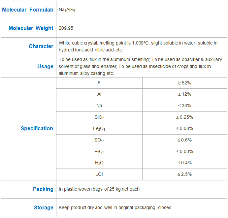Image resolution: width=228 pixels, height=218 pixels.
Task: Click the ≥ 52% value cell
Action: coord(184,83)
